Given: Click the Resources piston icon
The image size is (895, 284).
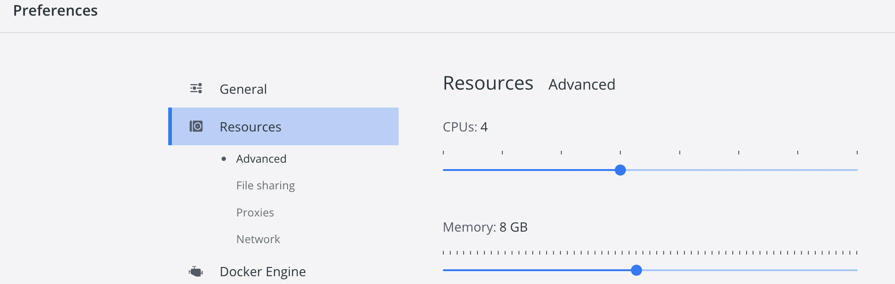Looking at the screenshot, I should coord(196,126).
